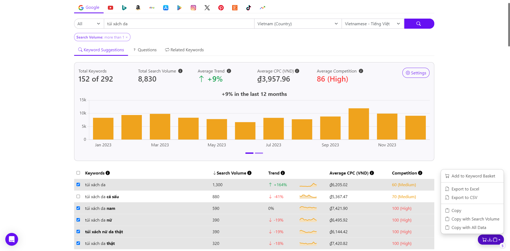Click the purple search magnifier button
510x251 pixels.
[419, 24]
